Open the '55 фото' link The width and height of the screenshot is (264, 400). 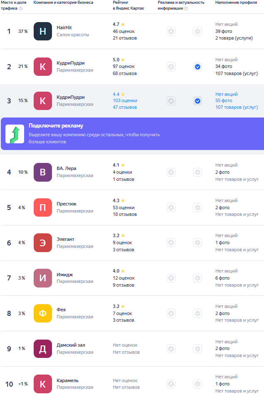(224, 100)
